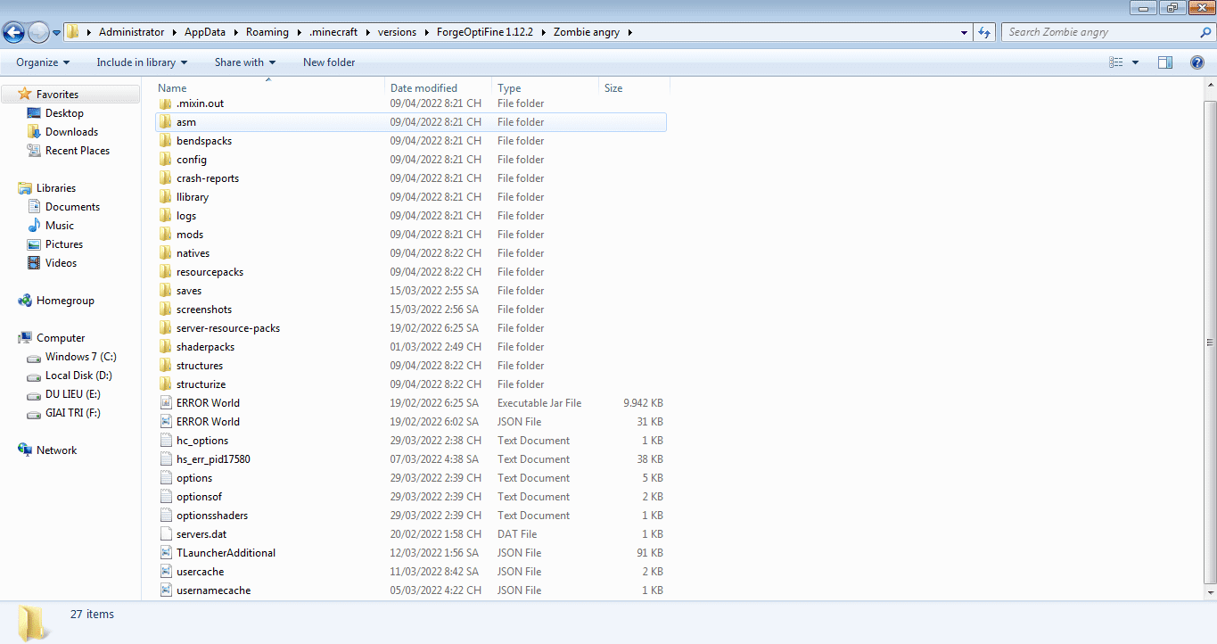This screenshot has height=644, width=1217.
Task: Open the Recent Pages dropdown beside Forward
Action: point(57,33)
